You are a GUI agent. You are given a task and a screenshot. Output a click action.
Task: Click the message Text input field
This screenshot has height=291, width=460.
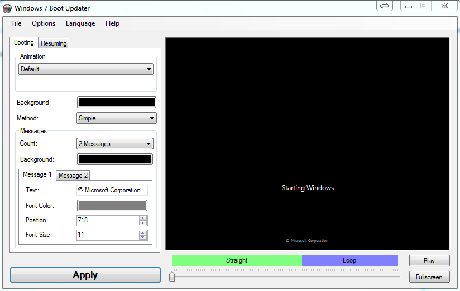[x=112, y=190]
